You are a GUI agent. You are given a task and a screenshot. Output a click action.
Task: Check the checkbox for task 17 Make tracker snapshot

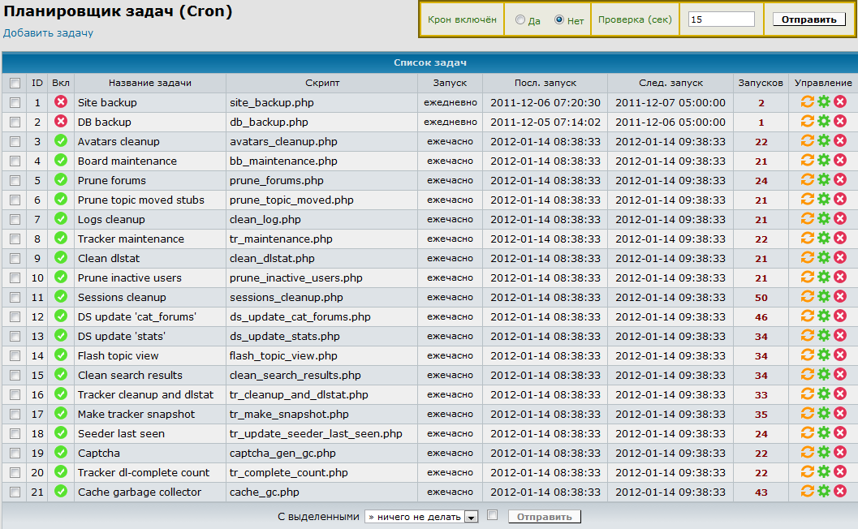(x=15, y=414)
